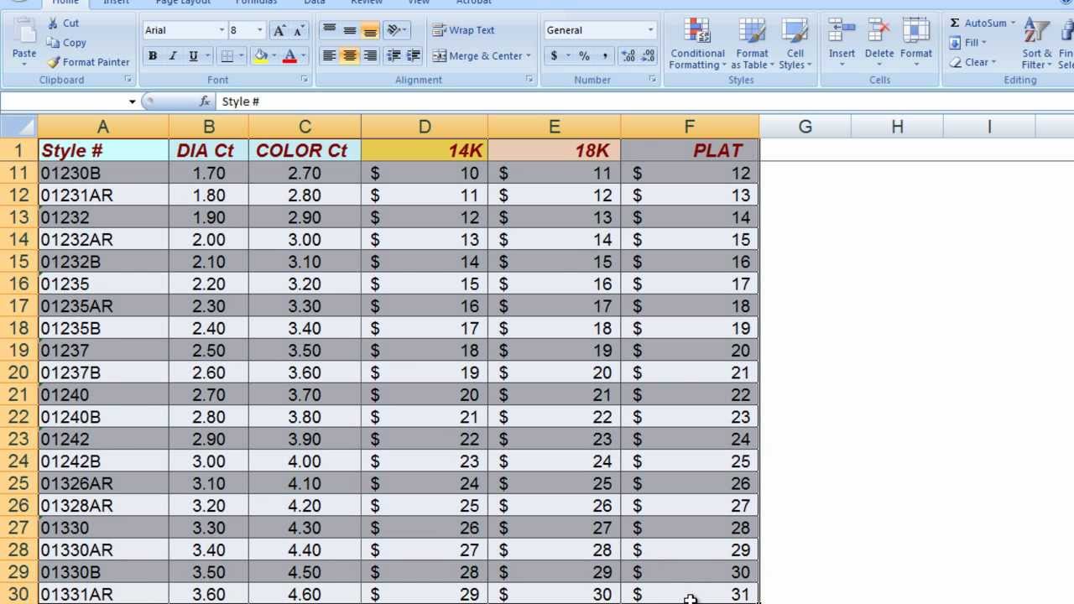This screenshot has height=604, width=1074.
Task: Open Format as Table gallery
Action: pyautogui.click(x=752, y=44)
